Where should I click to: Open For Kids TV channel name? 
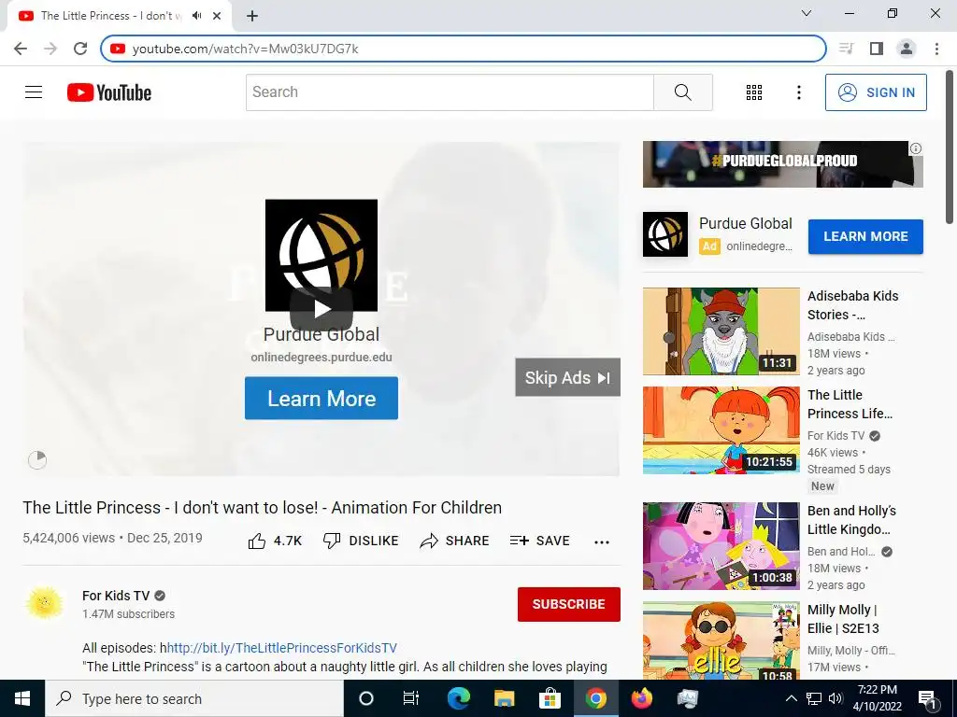pyautogui.click(x=116, y=596)
